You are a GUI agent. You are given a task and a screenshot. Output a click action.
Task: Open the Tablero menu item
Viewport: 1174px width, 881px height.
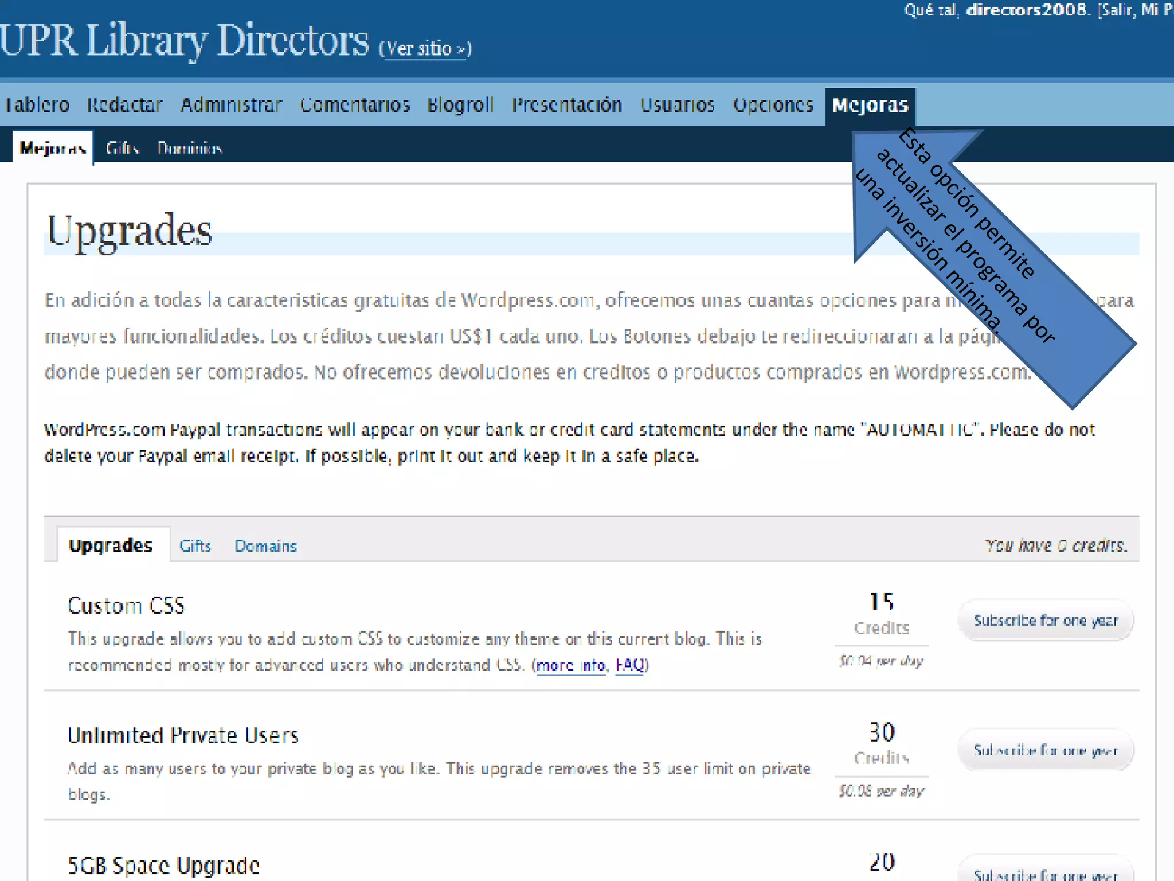tap(37, 105)
